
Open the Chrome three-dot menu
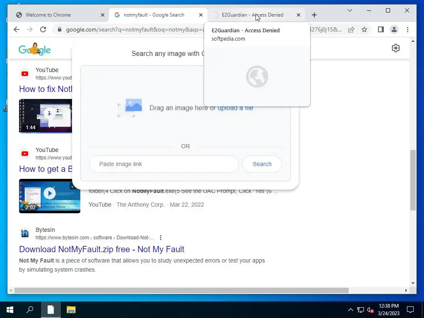[407, 29]
